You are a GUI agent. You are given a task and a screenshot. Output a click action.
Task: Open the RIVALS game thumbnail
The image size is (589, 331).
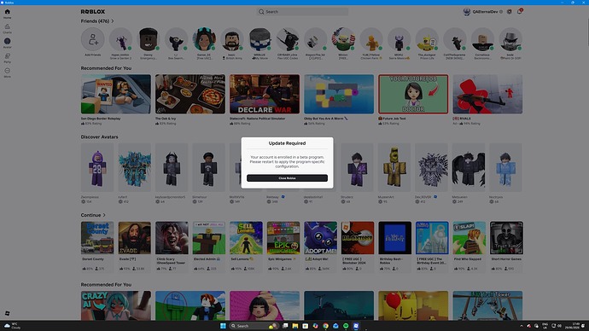tap(487, 94)
